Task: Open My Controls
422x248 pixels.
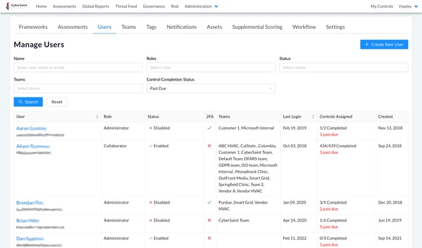Action: pos(382,6)
